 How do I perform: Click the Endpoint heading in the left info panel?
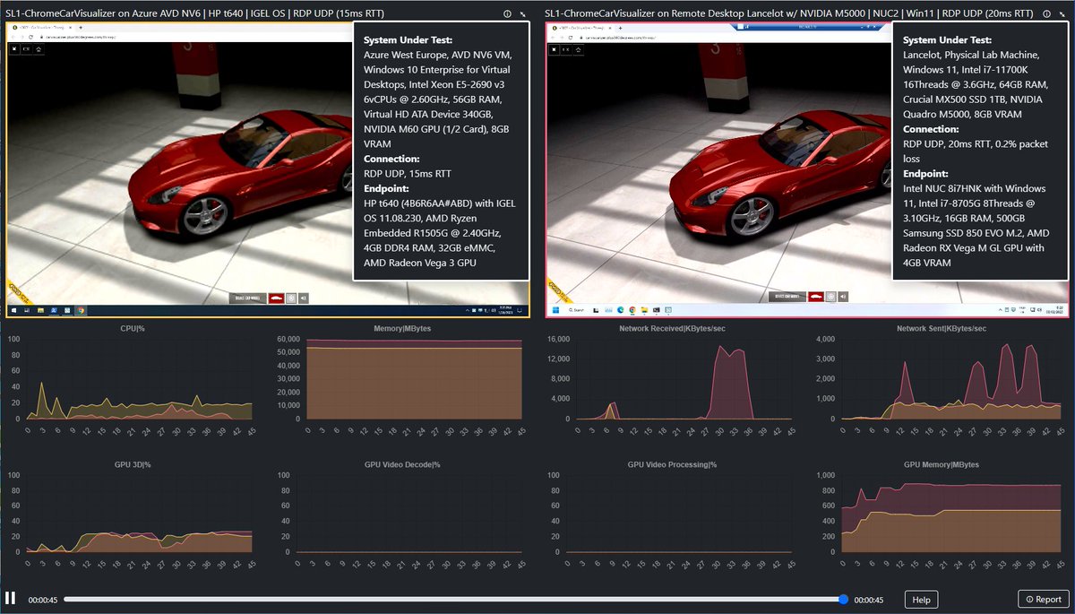coord(388,188)
